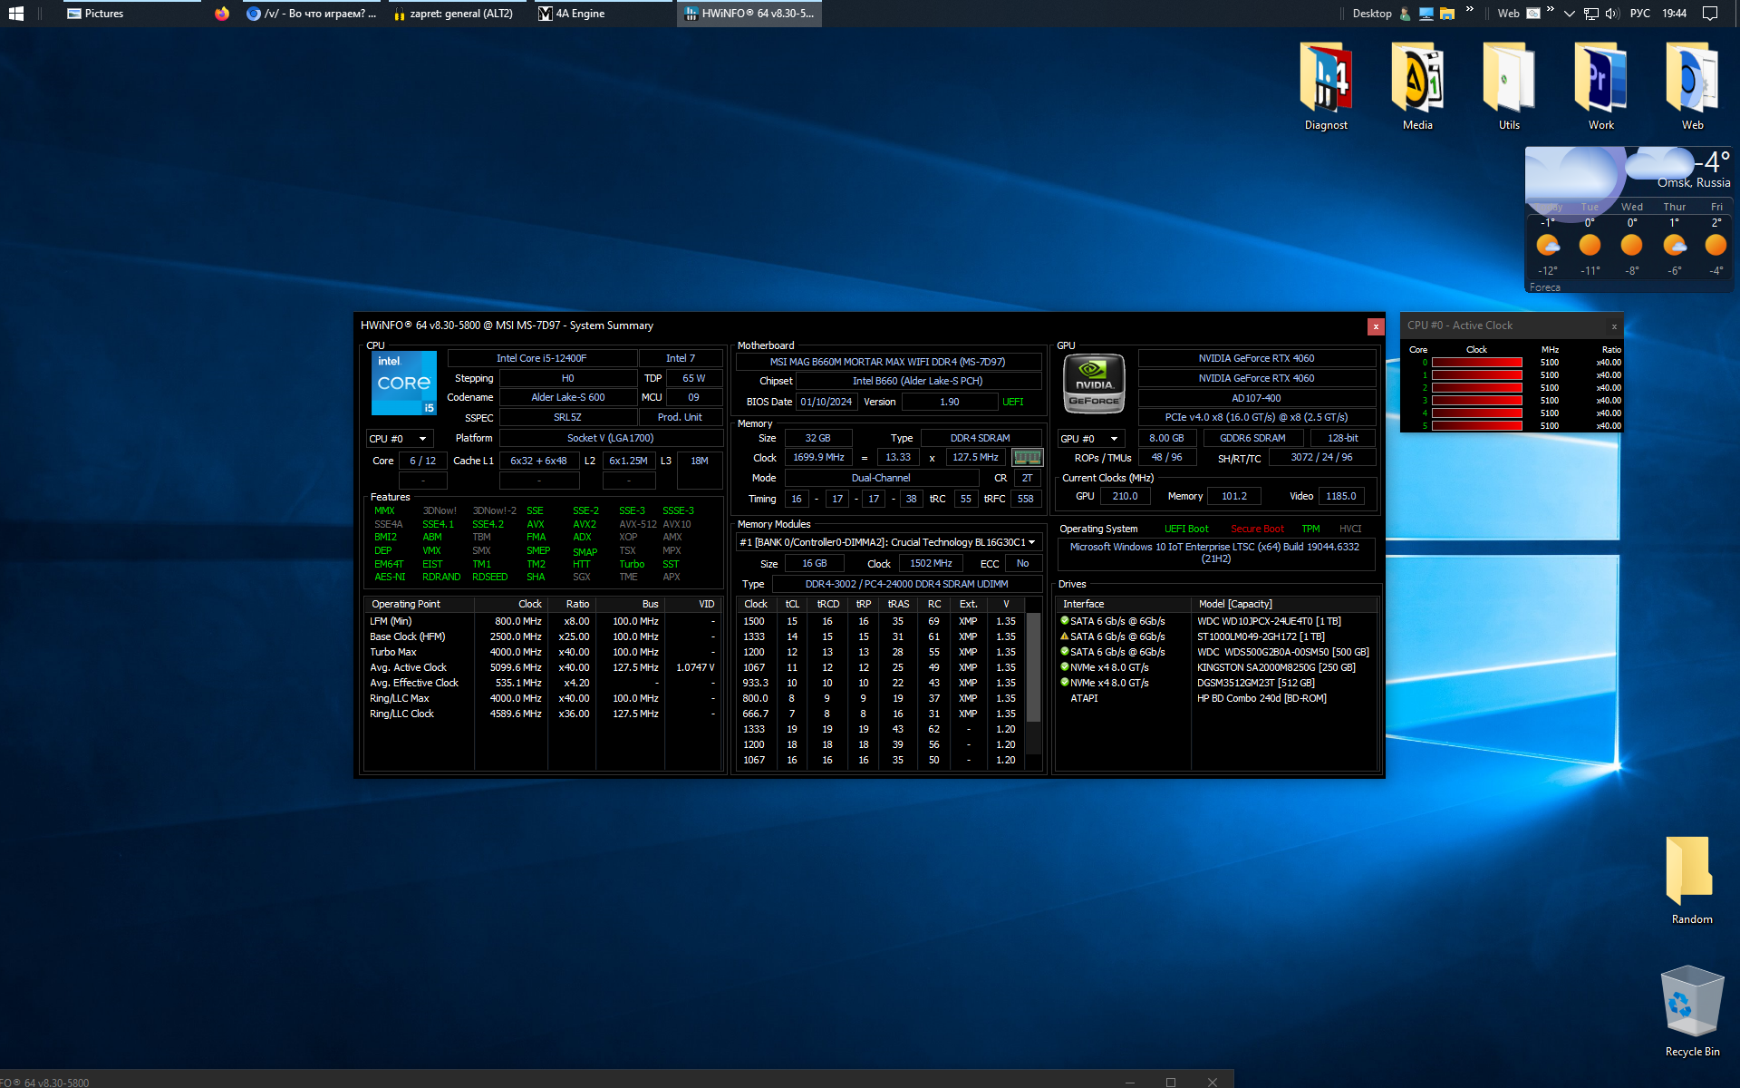Viewport: 1740px width, 1088px height.
Task: Open the Firefox icon in taskbar
Action: point(222,14)
